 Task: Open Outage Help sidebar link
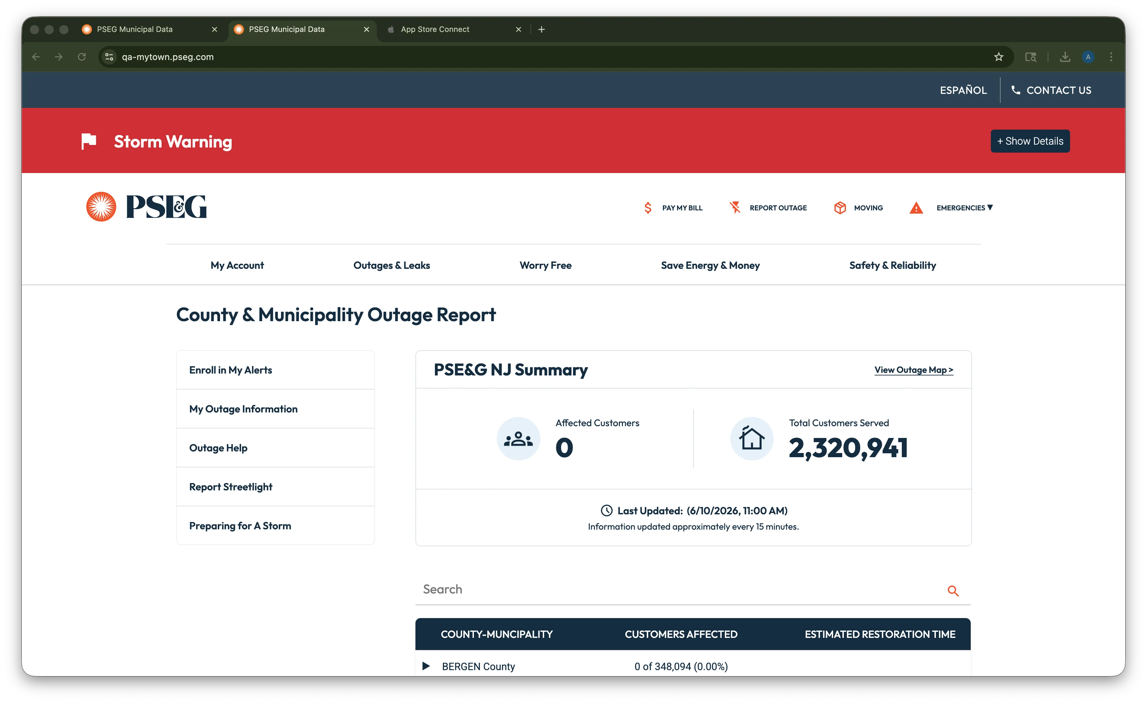[x=276, y=448]
